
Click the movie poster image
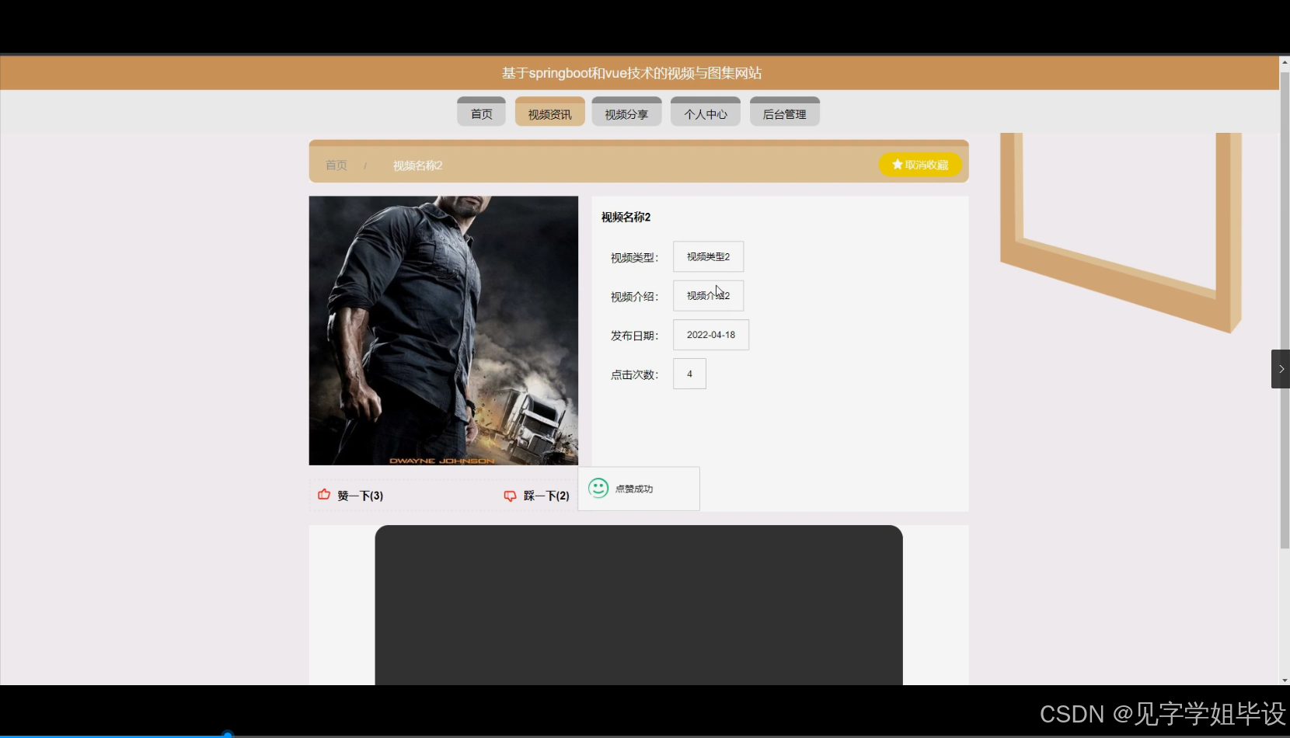444,330
